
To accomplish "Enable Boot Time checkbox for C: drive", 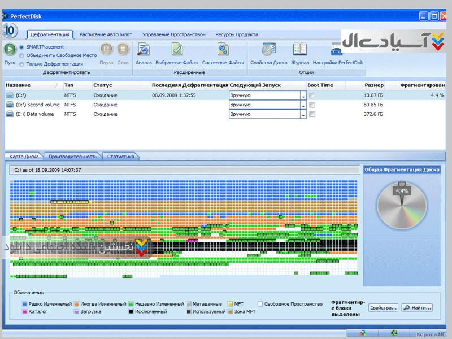I will (x=312, y=95).
